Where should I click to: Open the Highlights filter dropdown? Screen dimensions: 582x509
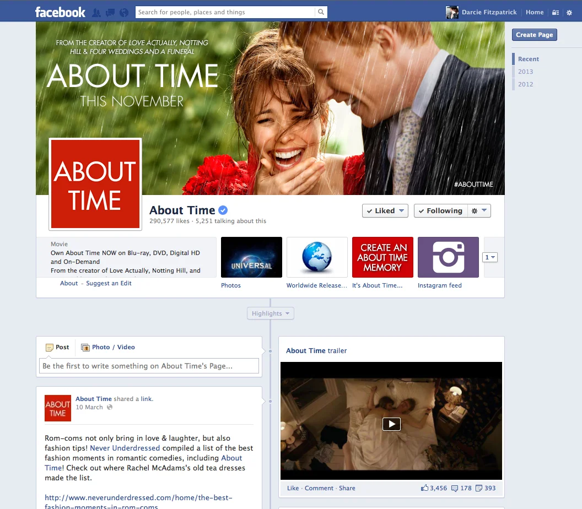270,313
